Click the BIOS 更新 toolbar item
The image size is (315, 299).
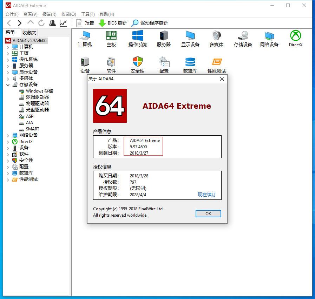(113, 23)
